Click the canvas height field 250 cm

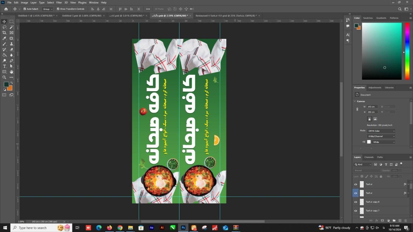point(372,112)
